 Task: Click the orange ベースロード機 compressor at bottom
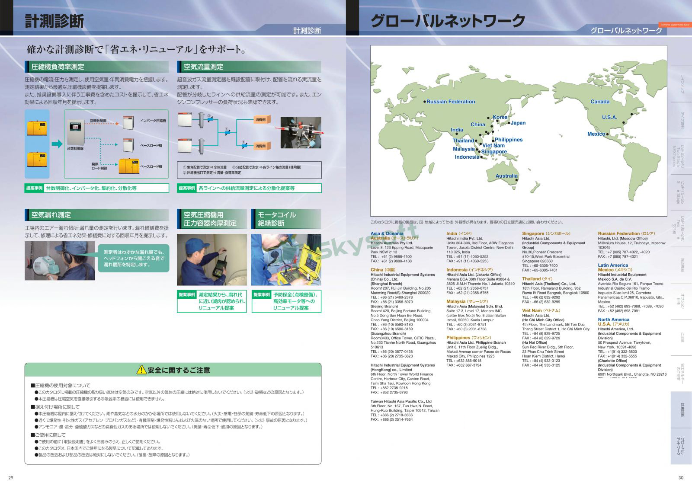click(x=128, y=166)
